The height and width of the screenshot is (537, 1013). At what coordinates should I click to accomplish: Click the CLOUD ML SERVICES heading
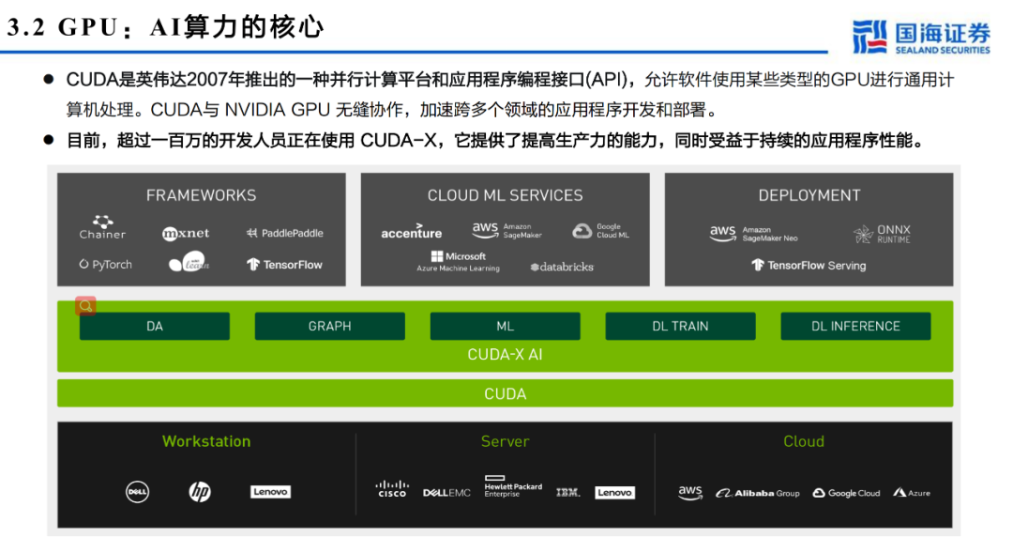coord(506,195)
